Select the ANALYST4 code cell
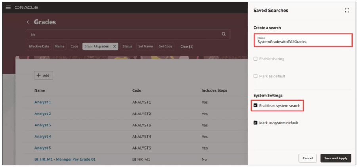Viewport: 357px width, 167px height. tap(141, 137)
